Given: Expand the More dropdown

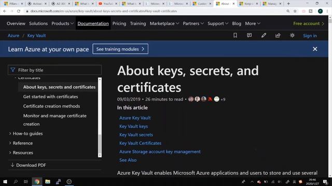Looking at the screenshot, I should coord(253,23).
